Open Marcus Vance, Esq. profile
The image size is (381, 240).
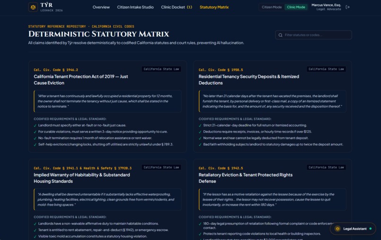click(x=326, y=7)
